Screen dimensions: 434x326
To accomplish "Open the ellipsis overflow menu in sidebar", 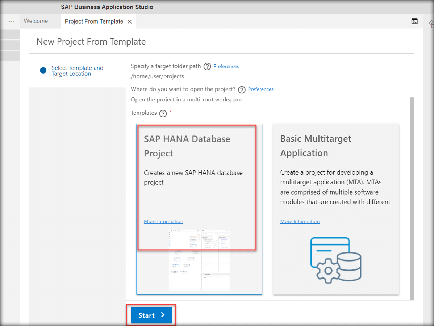I will click(x=11, y=21).
